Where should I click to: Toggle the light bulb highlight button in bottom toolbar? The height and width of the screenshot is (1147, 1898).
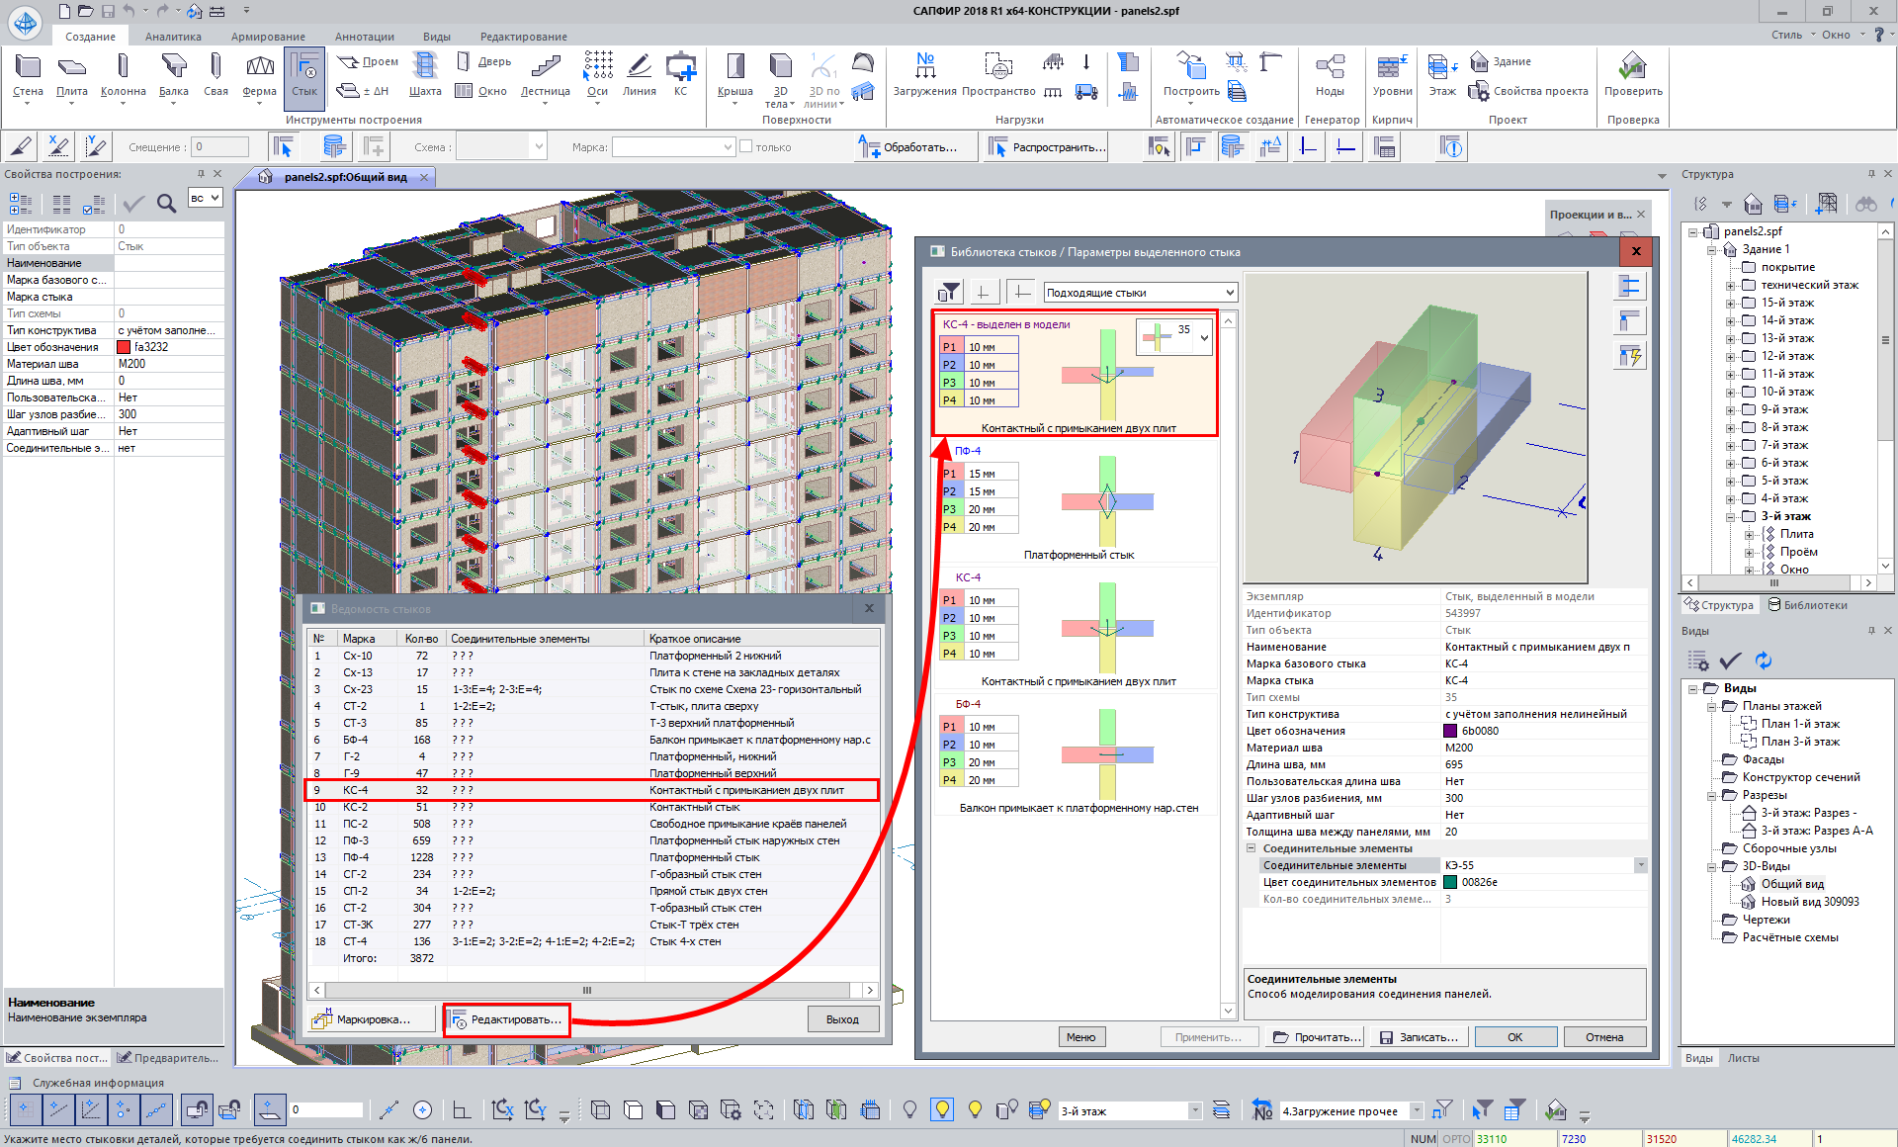tap(942, 1109)
